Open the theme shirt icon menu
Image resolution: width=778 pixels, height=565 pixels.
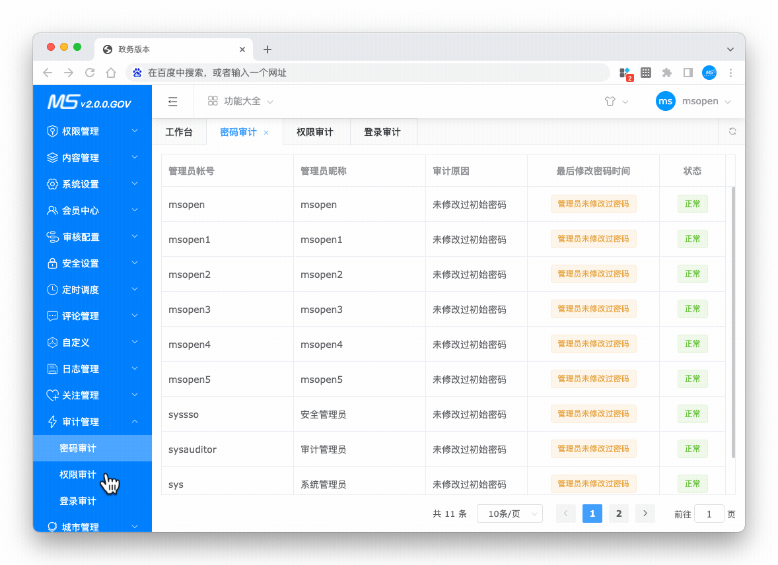(x=610, y=102)
